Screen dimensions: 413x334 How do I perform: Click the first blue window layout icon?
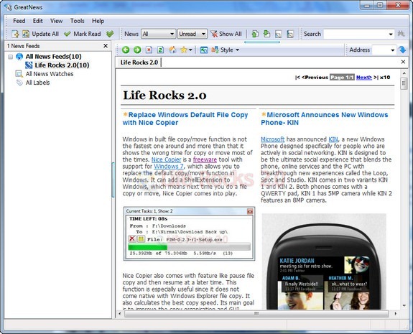(279, 34)
